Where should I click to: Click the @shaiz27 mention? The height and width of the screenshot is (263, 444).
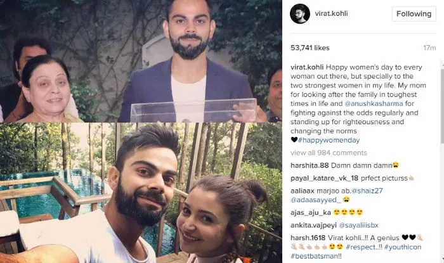[x=367, y=191]
